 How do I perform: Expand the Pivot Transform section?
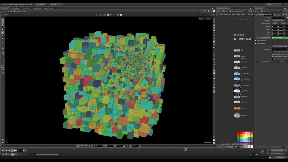pyautogui.click(x=256, y=40)
